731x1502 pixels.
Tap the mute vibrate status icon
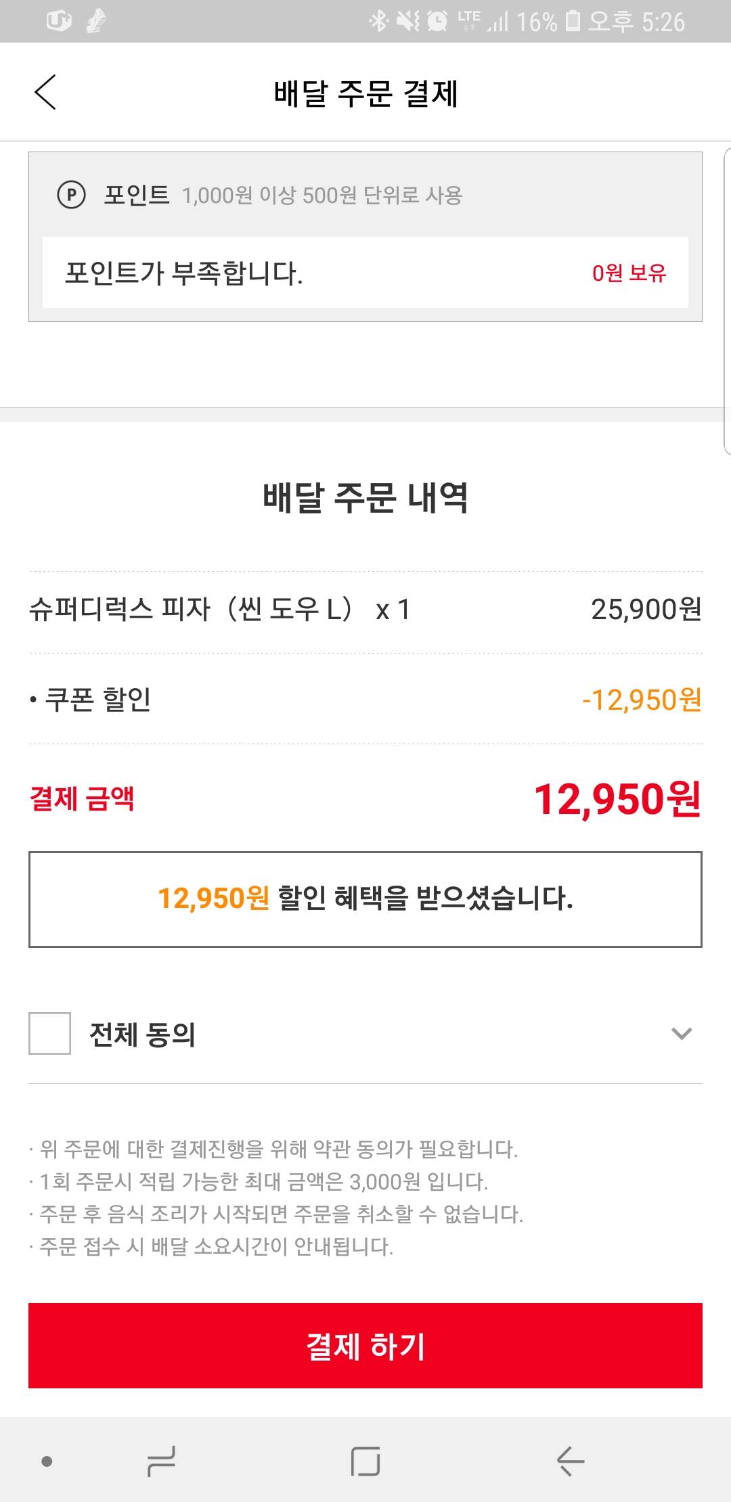407,21
